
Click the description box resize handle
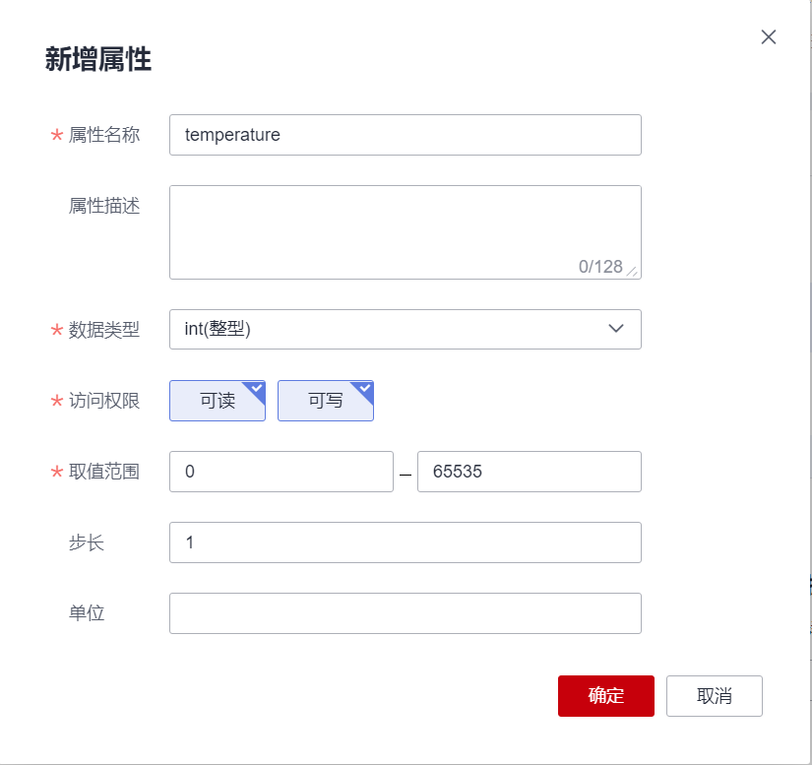click(x=632, y=270)
